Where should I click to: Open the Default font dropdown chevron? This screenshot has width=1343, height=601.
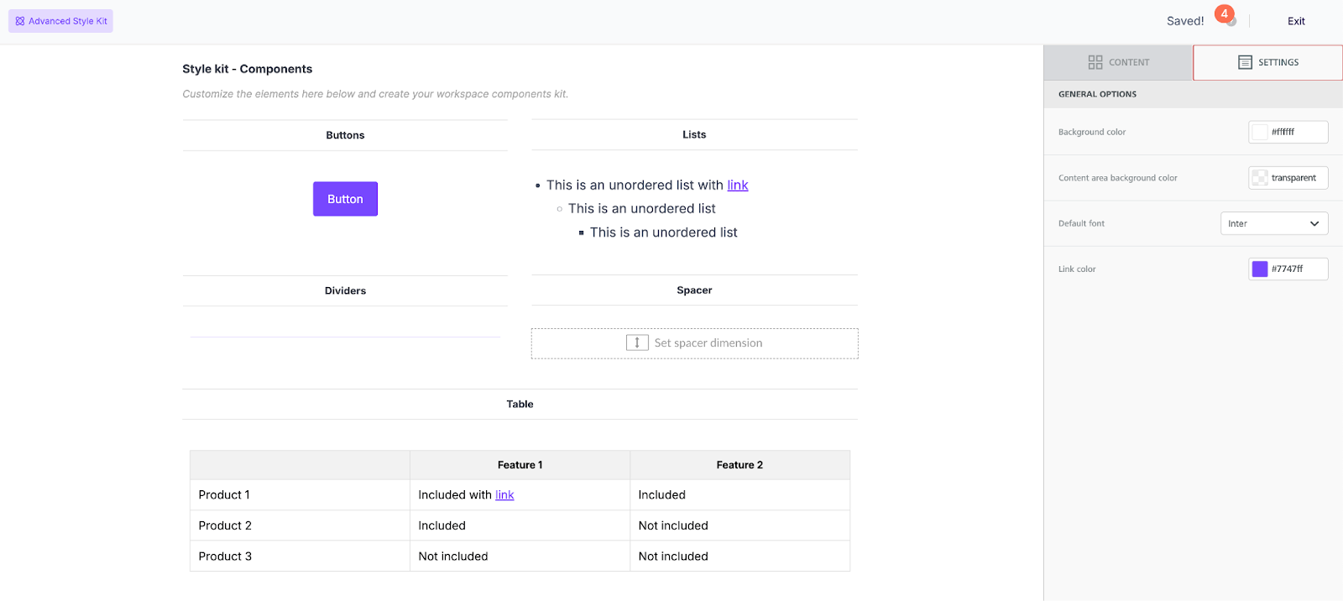tap(1314, 223)
